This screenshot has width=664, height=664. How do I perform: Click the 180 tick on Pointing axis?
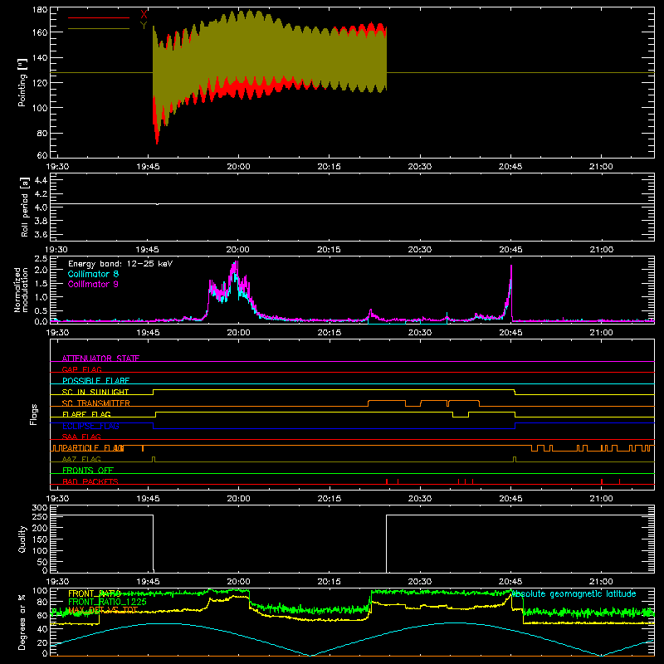[40, 9]
